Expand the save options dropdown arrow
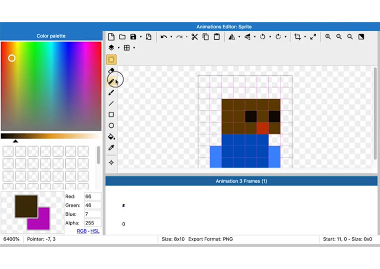 click(140, 37)
